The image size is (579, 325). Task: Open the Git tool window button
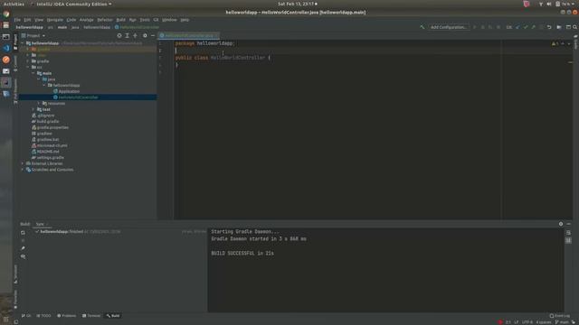[x=26, y=316]
